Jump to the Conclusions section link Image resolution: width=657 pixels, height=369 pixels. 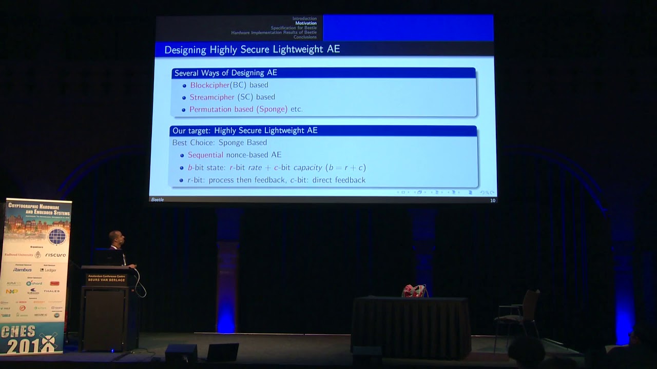tap(305, 37)
